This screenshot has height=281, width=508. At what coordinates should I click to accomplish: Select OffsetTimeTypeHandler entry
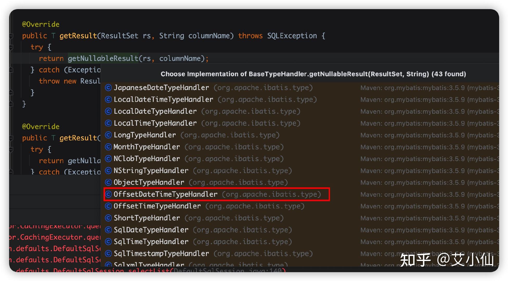pos(157,206)
